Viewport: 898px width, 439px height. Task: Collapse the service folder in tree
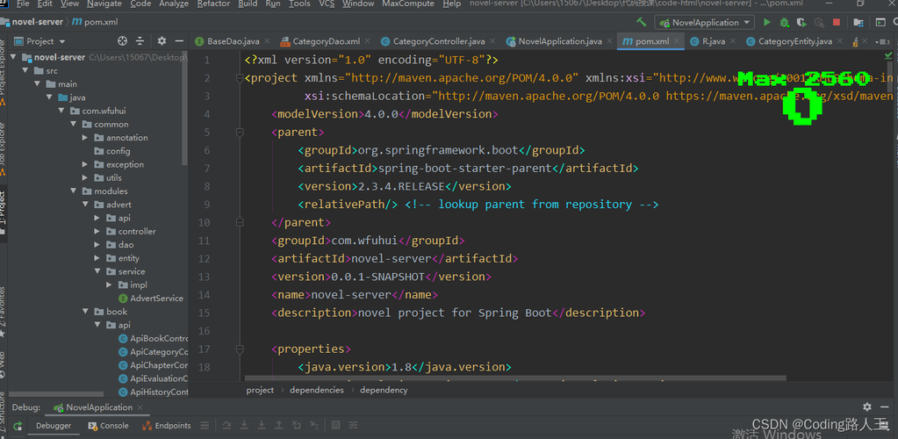coord(98,272)
